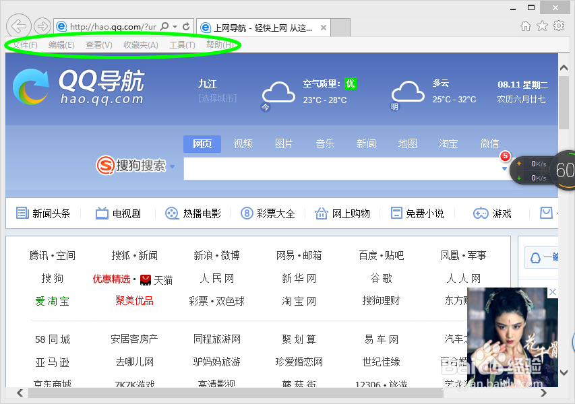Click the 天猫 link with cat icon
Viewport: 575px width, 404px height.
coord(156,280)
